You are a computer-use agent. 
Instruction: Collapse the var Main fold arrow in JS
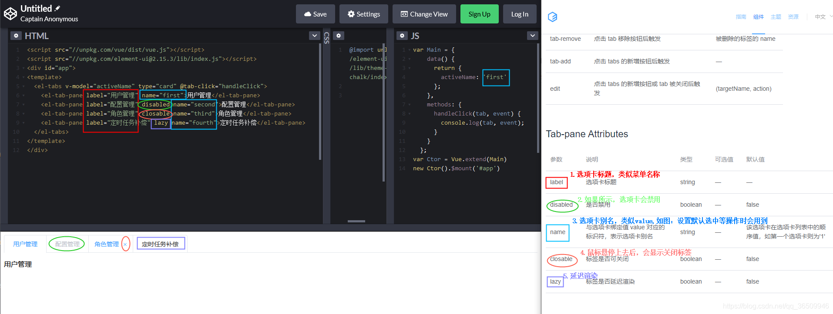(x=410, y=50)
